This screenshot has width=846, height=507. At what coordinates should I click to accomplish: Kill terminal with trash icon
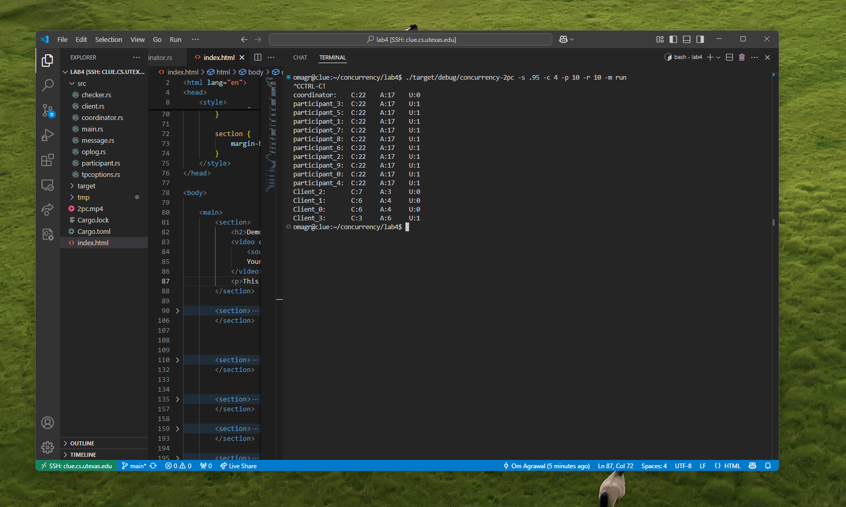pos(742,57)
